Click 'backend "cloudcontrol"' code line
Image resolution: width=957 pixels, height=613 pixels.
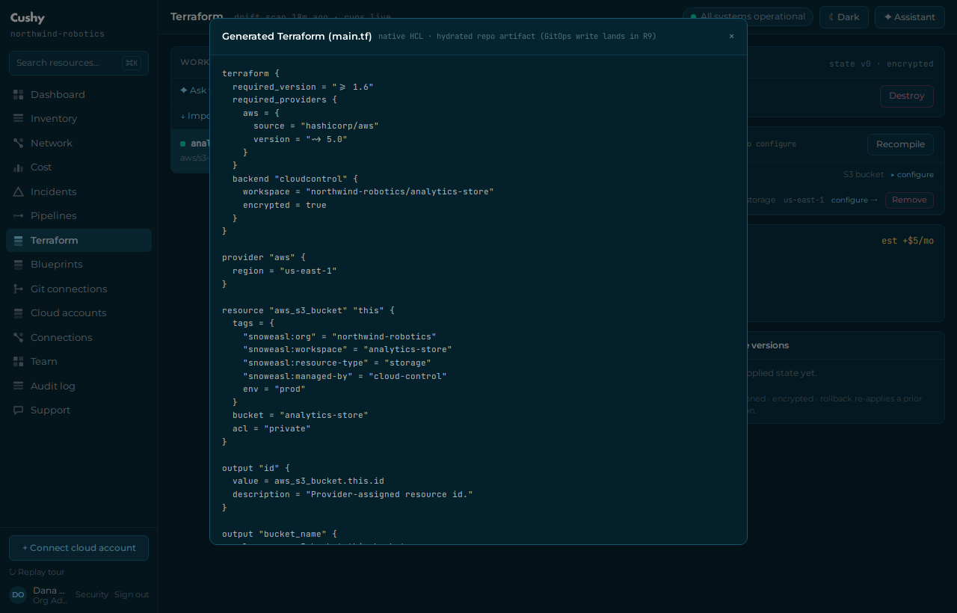[x=295, y=179]
